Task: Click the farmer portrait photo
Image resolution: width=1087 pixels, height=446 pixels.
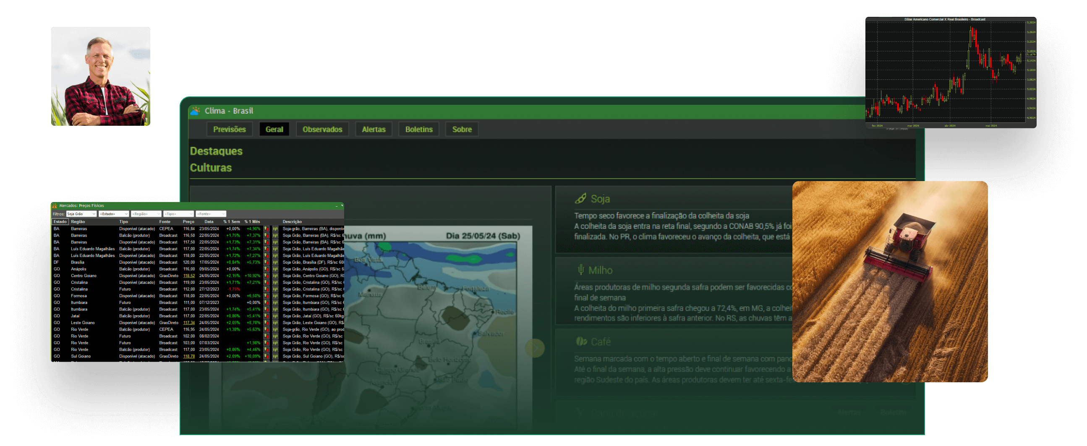Action: tap(100, 76)
